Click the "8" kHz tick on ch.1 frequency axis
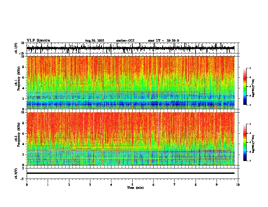The image size is (268, 207). click(24, 67)
